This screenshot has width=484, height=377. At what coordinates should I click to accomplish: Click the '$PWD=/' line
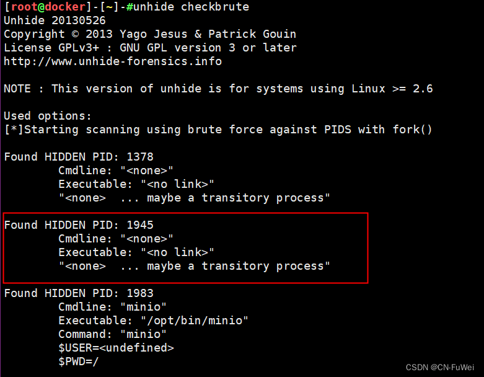(79, 361)
